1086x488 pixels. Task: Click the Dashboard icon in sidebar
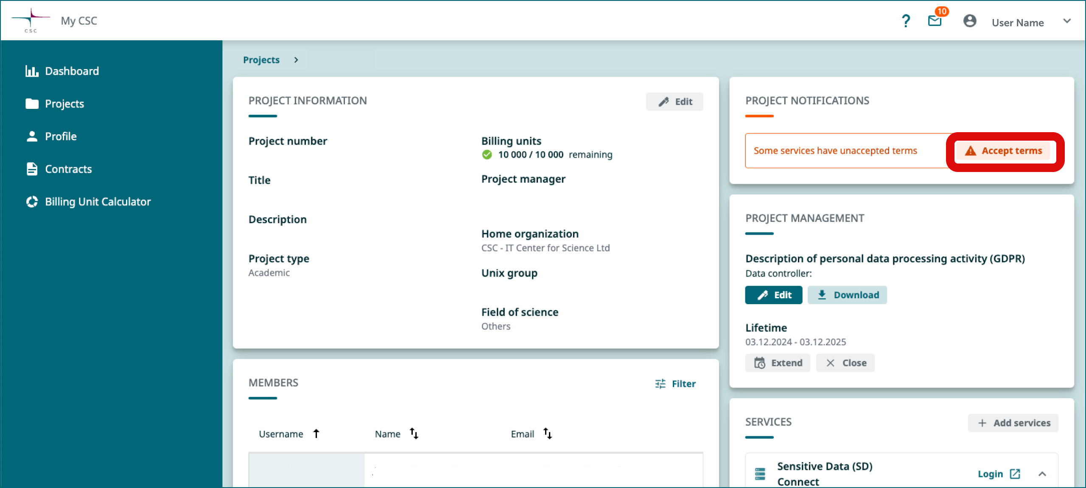point(32,71)
